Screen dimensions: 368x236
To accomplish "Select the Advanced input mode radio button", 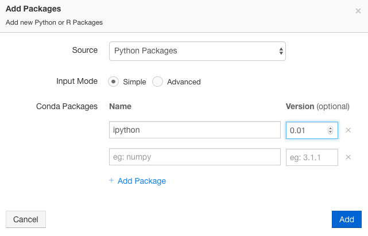I will (x=157, y=82).
